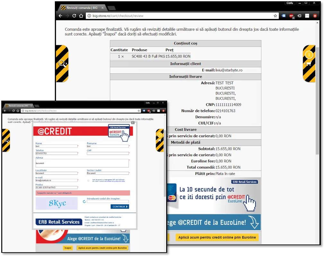Click address bar in small browser window
The image size is (325, 257).
click(x=81, y=111)
